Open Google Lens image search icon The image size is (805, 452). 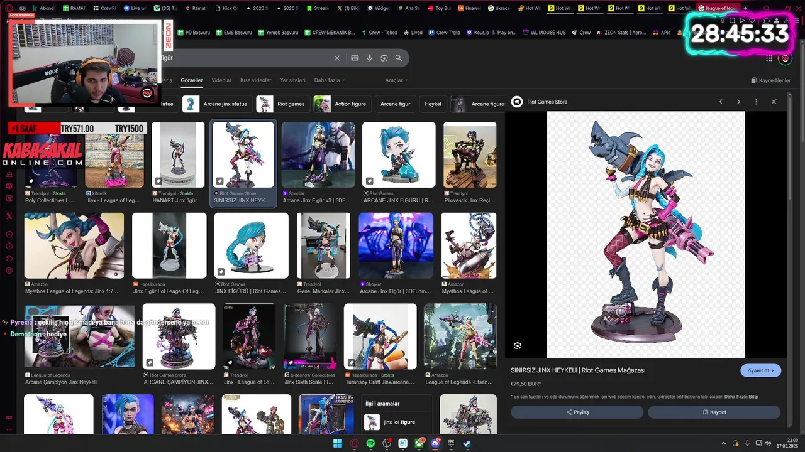click(384, 58)
